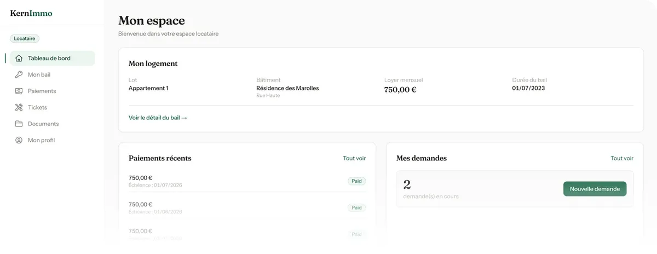Click Tout voir in Mes demandes

(x=622, y=158)
